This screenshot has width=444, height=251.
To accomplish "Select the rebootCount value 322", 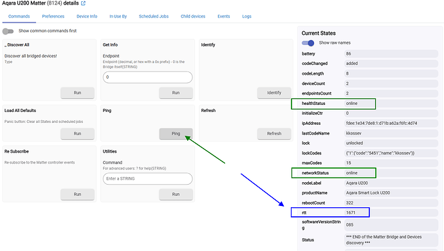I will (391, 203).
